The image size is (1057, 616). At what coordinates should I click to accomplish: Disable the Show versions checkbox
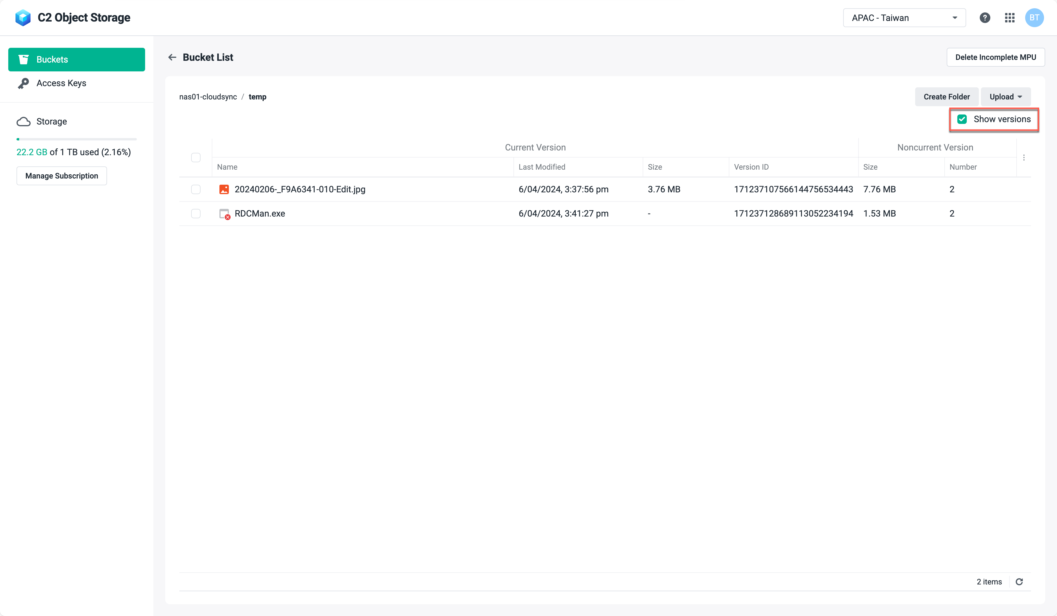pos(962,119)
